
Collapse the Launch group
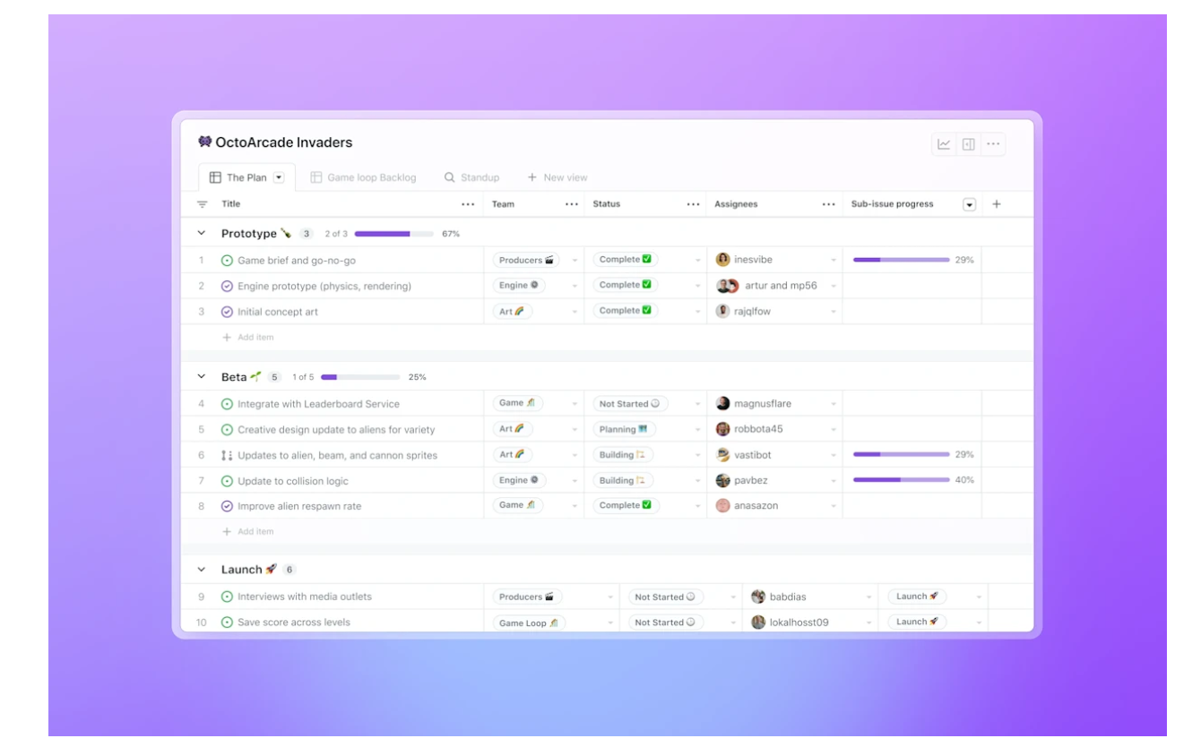click(202, 570)
